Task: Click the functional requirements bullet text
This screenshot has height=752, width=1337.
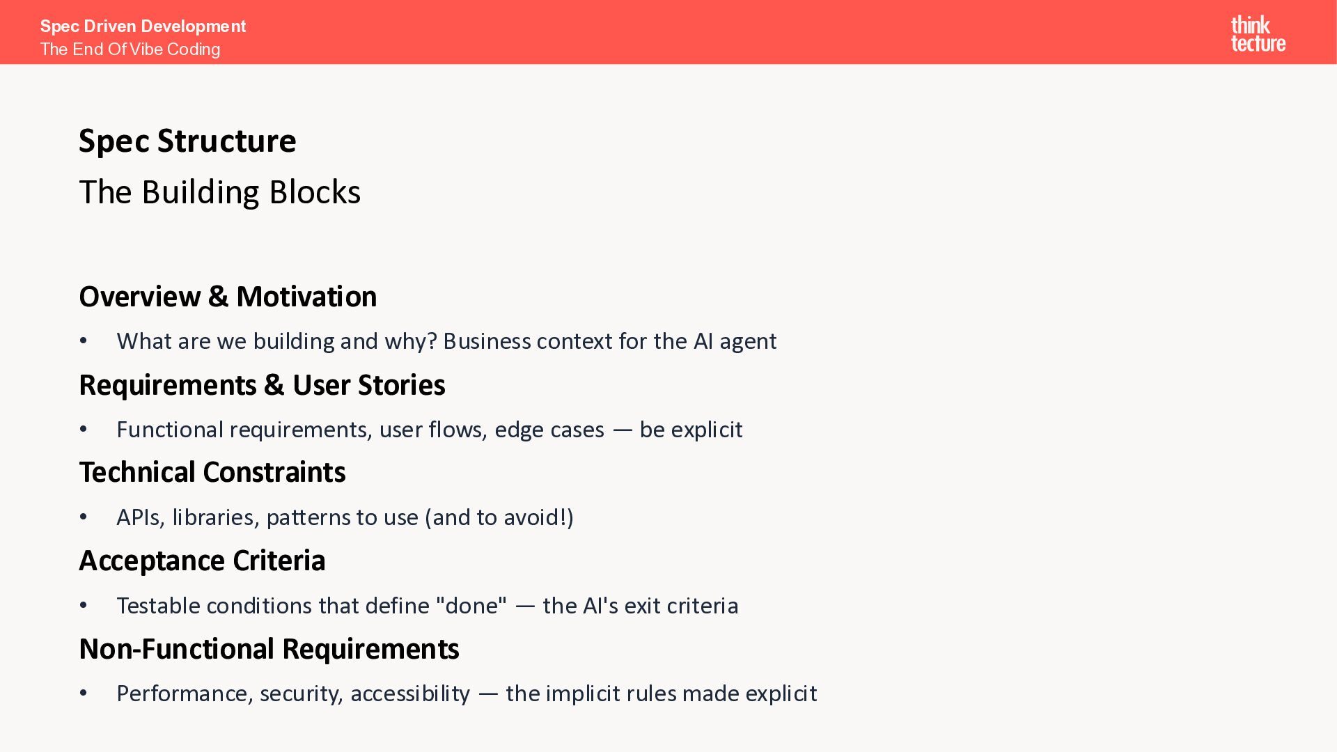Action: 429,430
